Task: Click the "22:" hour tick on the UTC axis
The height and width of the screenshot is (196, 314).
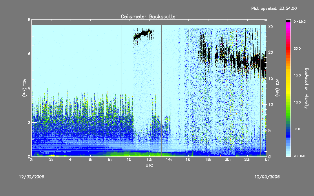Action: [248, 160]
